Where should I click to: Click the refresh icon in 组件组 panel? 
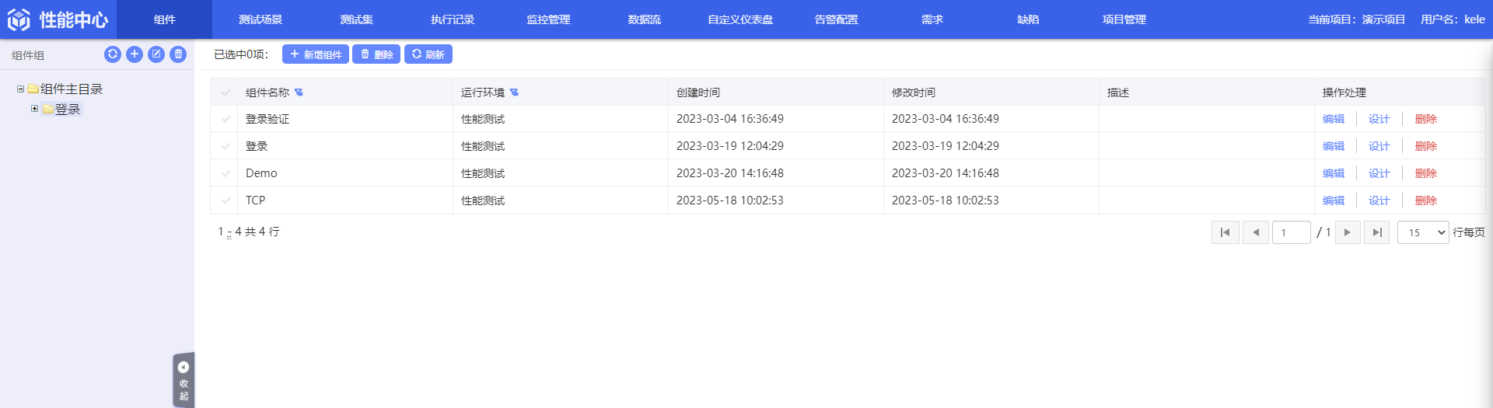(113, 54)
